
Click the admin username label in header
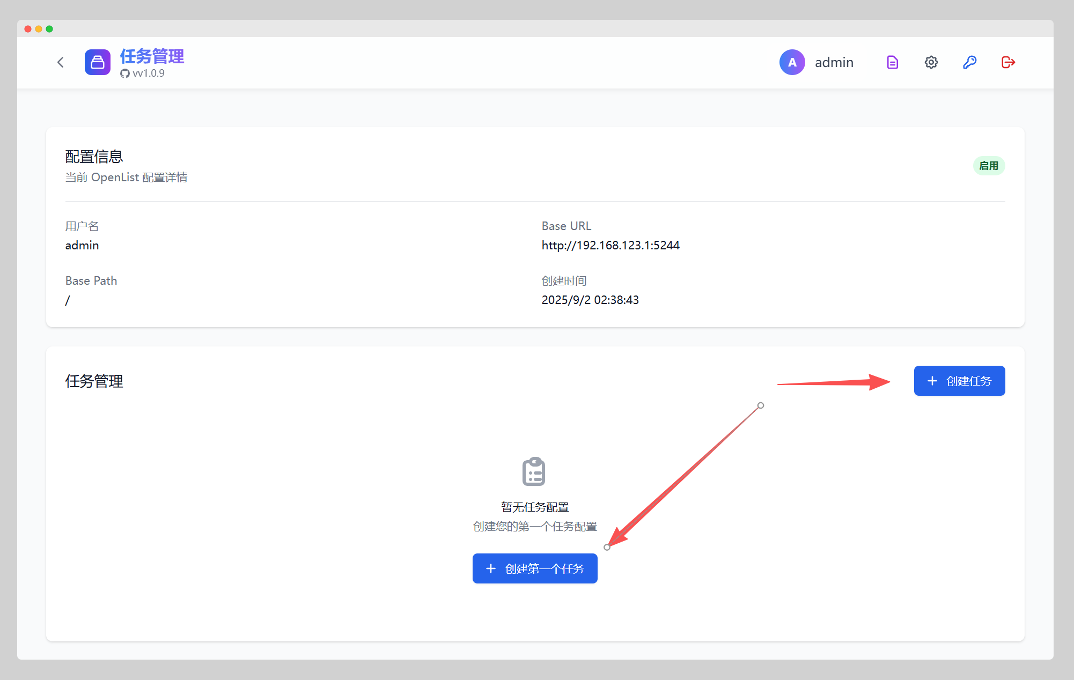point(834,62)
